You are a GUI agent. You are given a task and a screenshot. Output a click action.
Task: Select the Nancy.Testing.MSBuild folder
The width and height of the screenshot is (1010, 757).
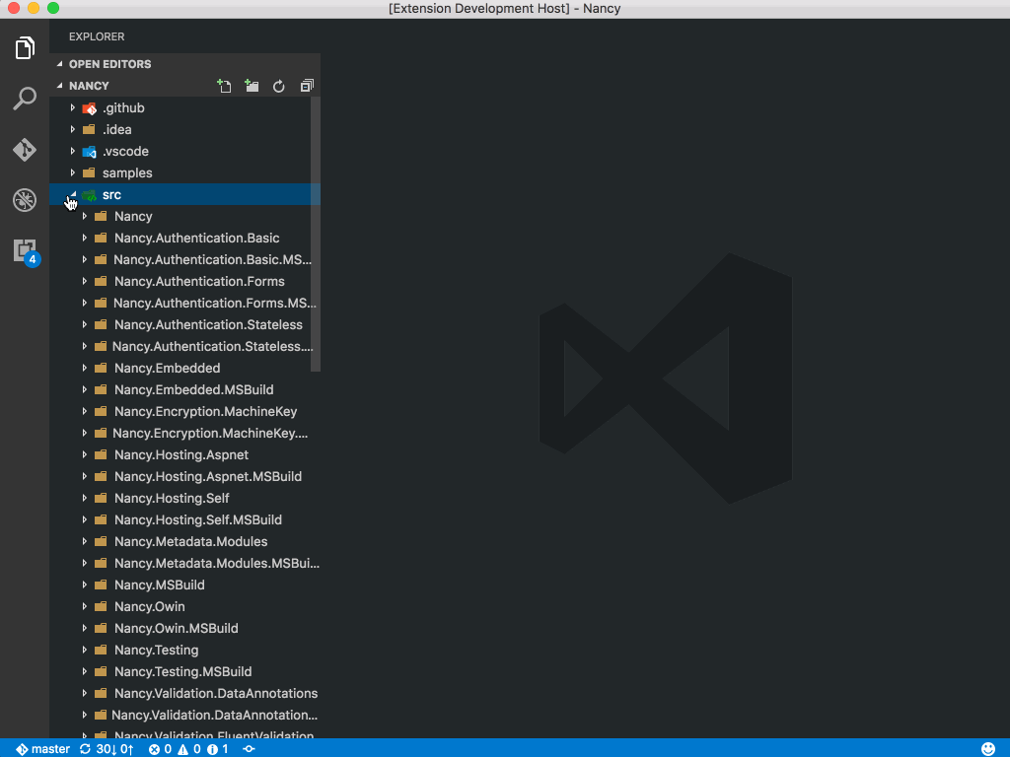[184, 671]
